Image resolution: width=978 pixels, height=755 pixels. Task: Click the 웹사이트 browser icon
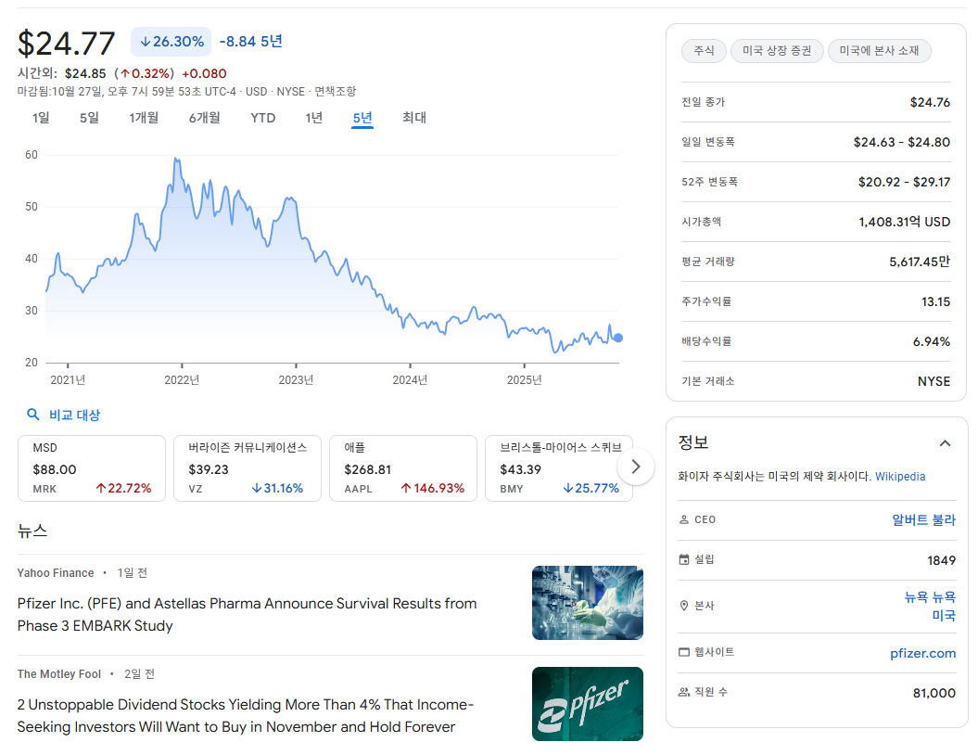(683, 652)
